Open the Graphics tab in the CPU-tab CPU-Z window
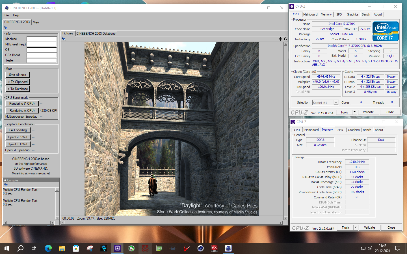Image resolution: width=407 pixels, height=254 pixels. coord(352,14)
